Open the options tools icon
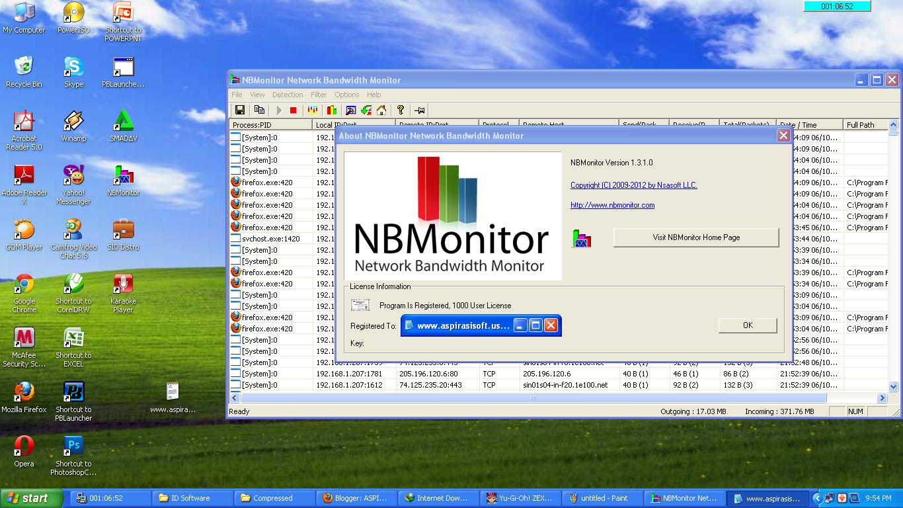 click(x=351, y=110)
